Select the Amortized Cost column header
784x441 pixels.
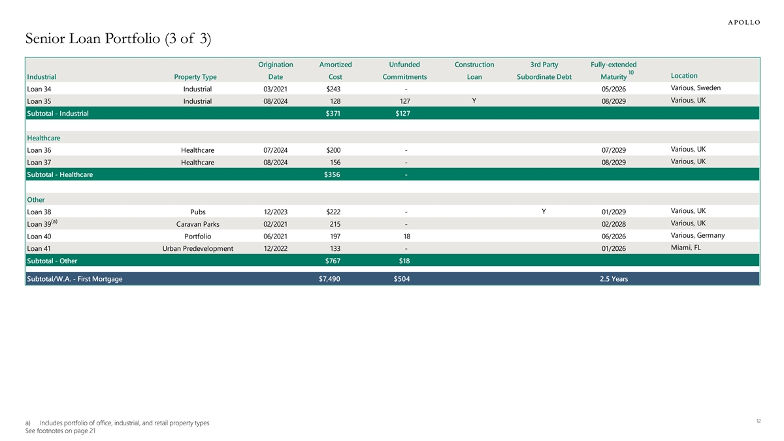[335, 71]
